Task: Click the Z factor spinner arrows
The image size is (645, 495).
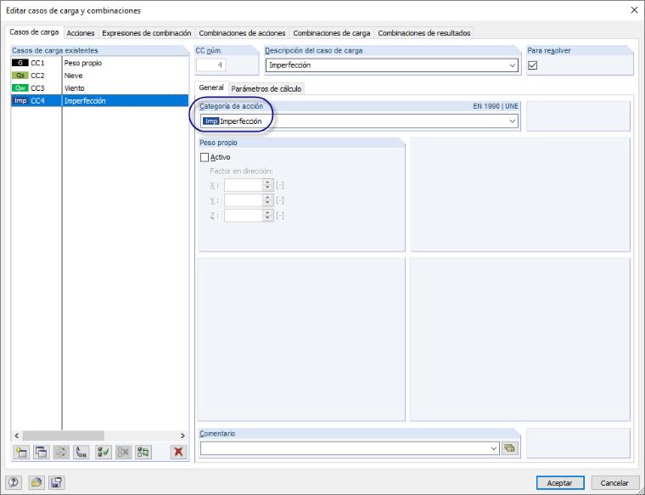Action: click(x=268, y=216)
